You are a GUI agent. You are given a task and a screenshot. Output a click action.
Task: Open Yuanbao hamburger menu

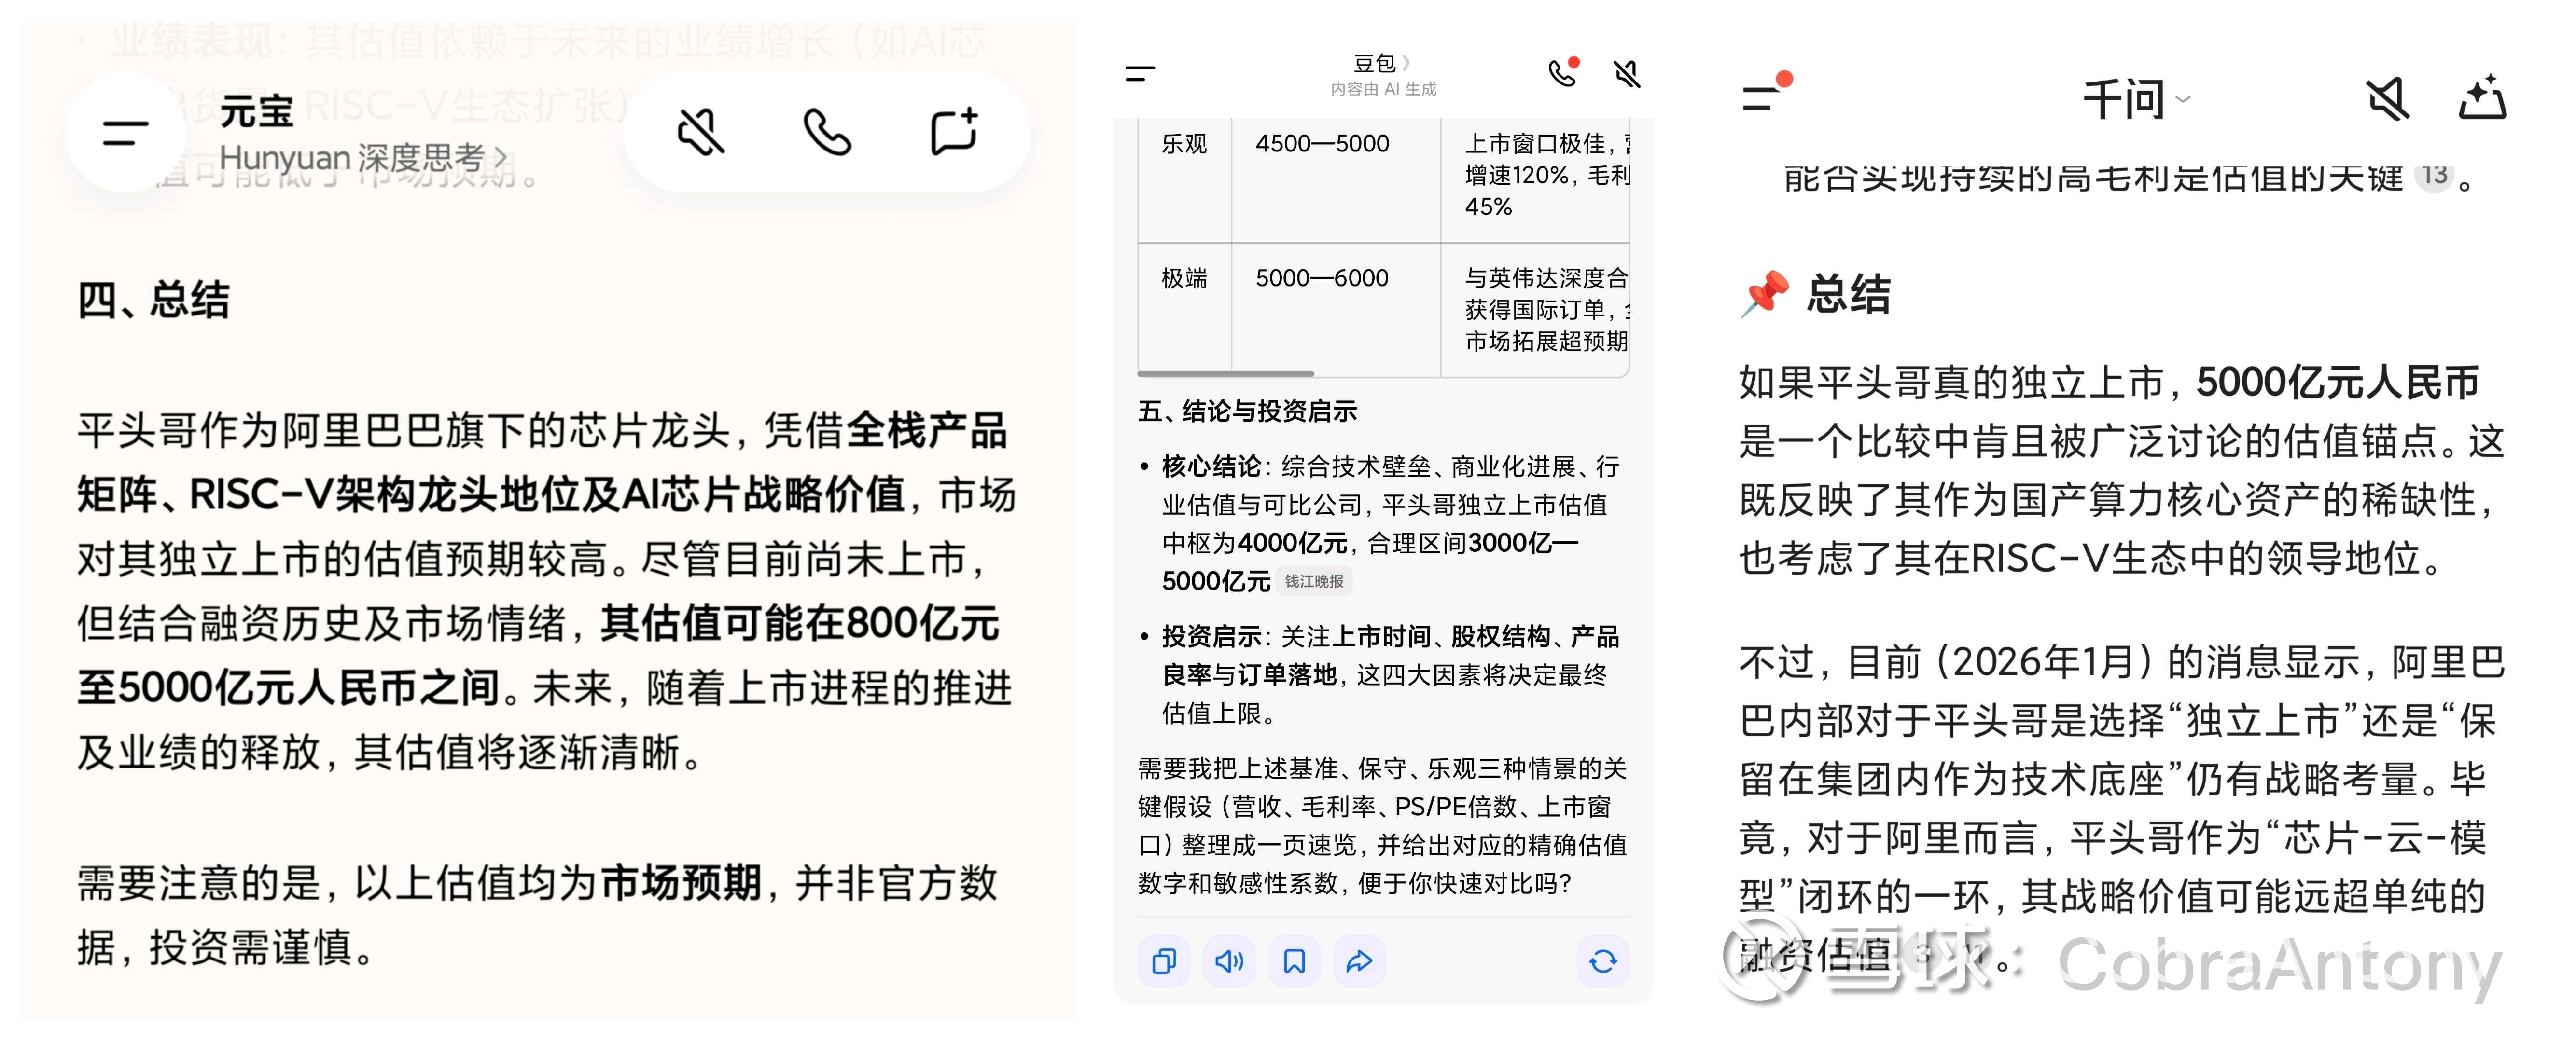coord(125,133)
